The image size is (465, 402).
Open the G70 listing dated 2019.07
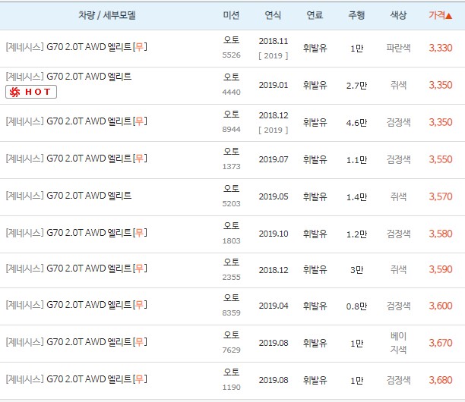pos(76,159)
